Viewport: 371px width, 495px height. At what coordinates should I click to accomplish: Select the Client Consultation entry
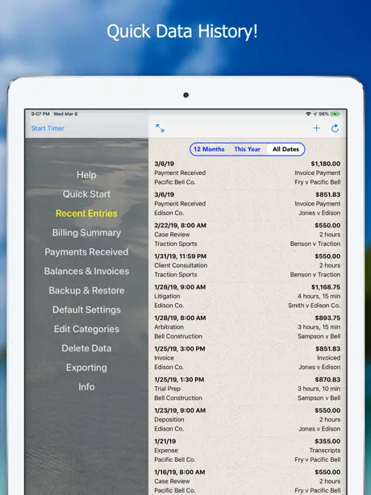click(248, 265)
